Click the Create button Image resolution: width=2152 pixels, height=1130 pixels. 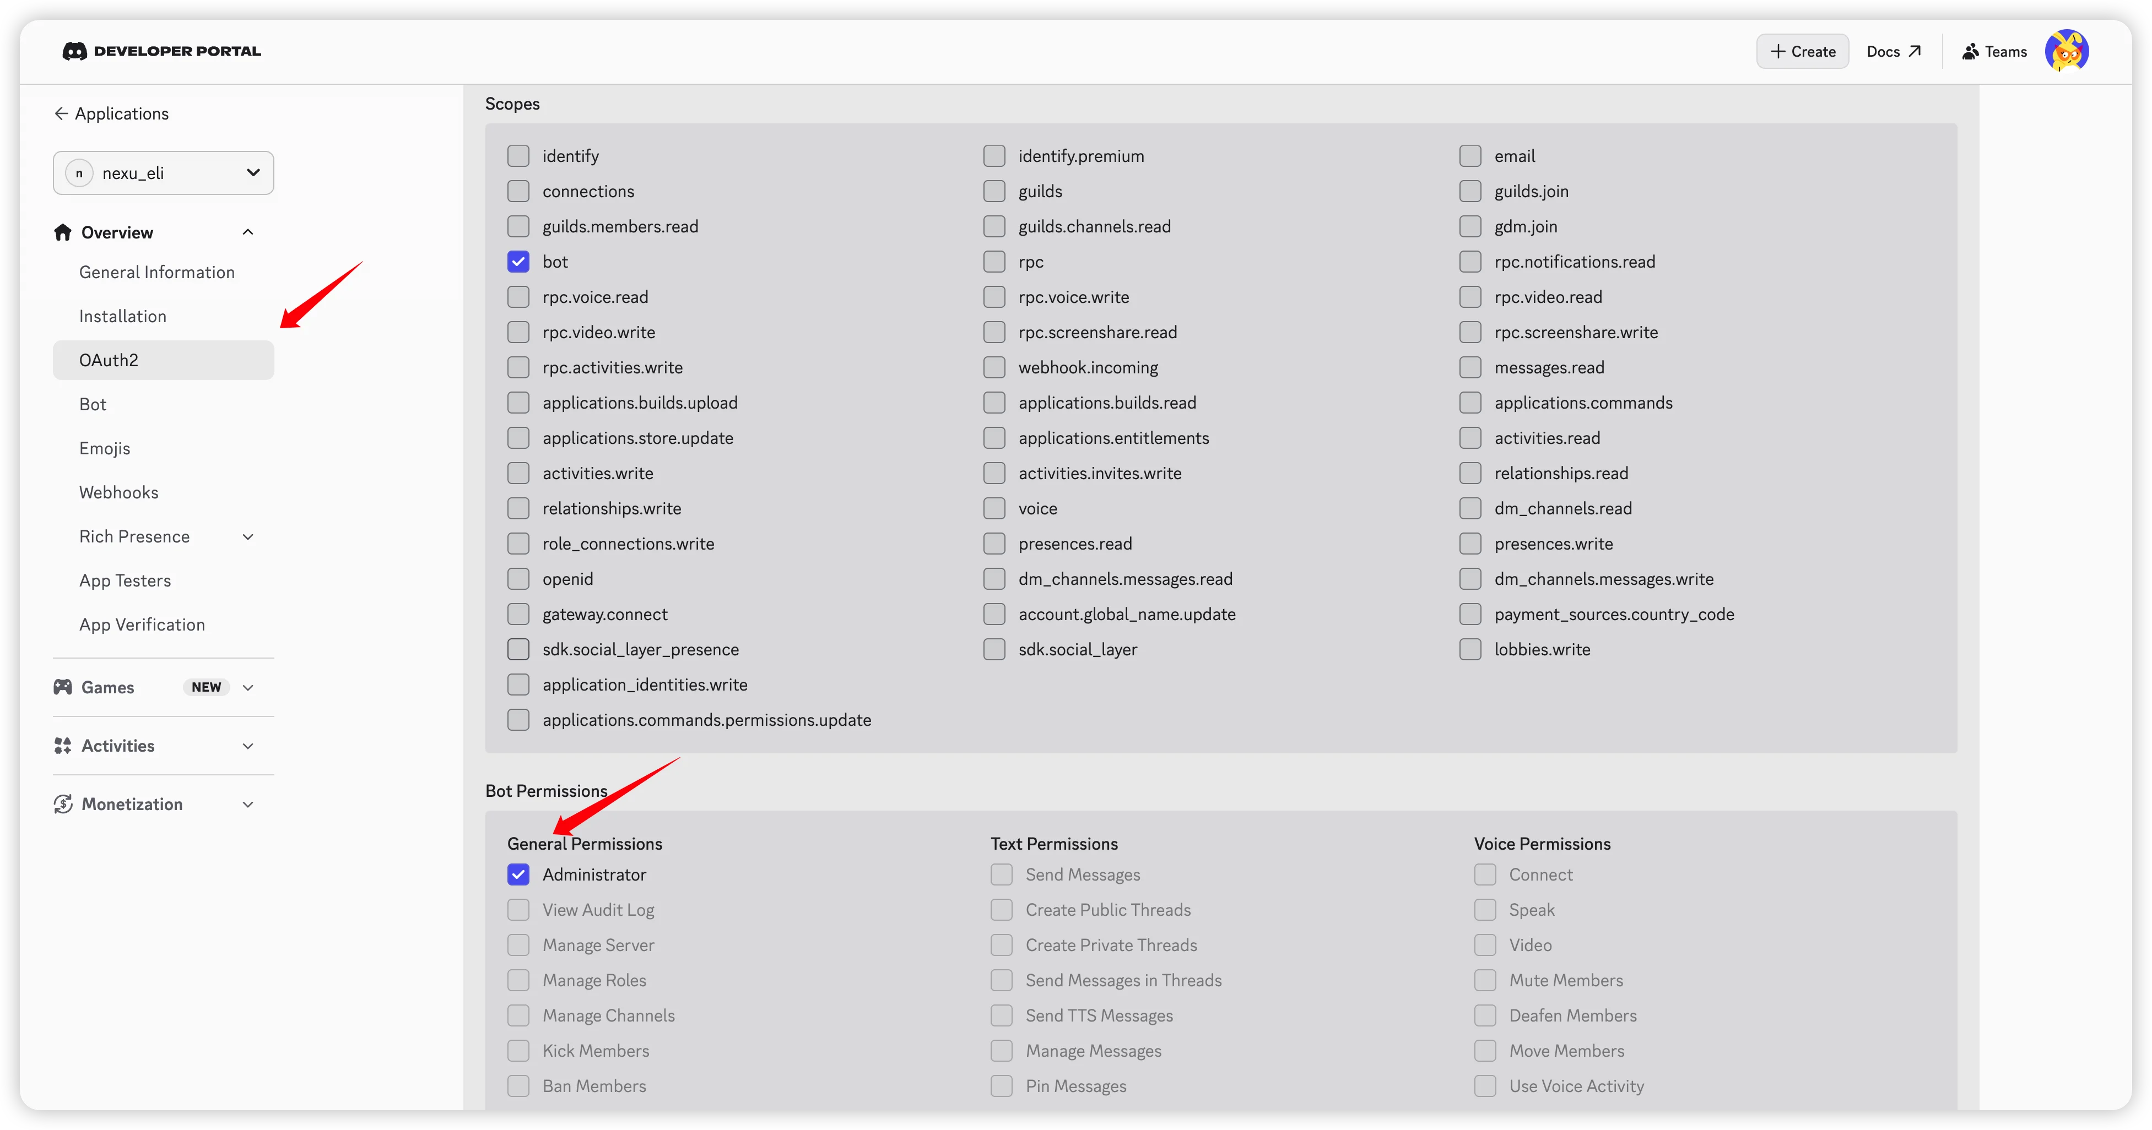click(x=1802, y=50)
